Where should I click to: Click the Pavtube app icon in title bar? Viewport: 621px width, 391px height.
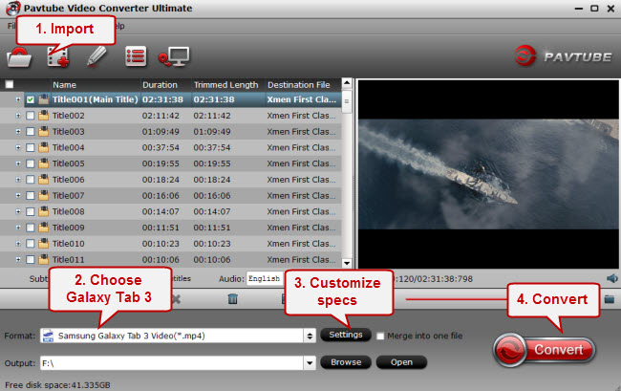click(13, 8)
